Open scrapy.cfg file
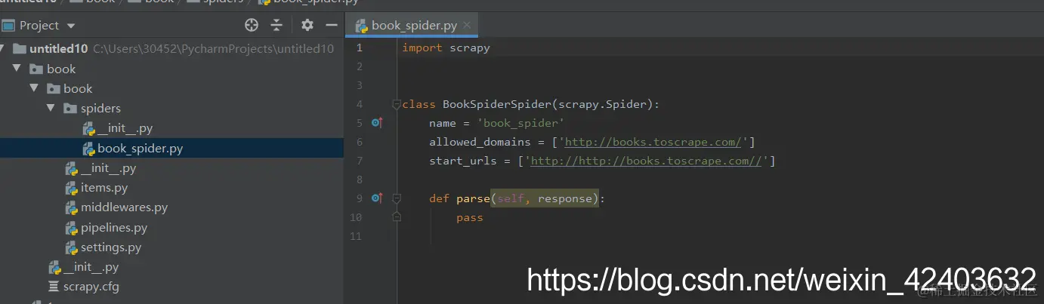Screen dimensions: 1044x304 point(91,287)
